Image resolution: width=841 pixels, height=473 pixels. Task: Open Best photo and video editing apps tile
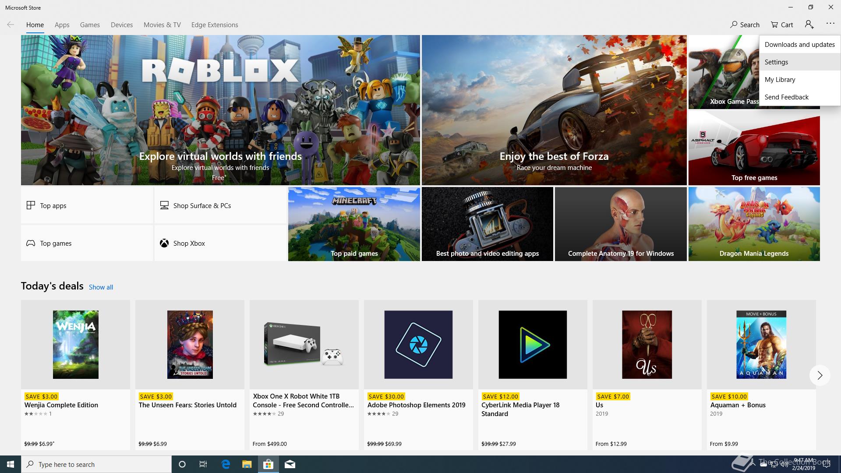click(488, 224)
